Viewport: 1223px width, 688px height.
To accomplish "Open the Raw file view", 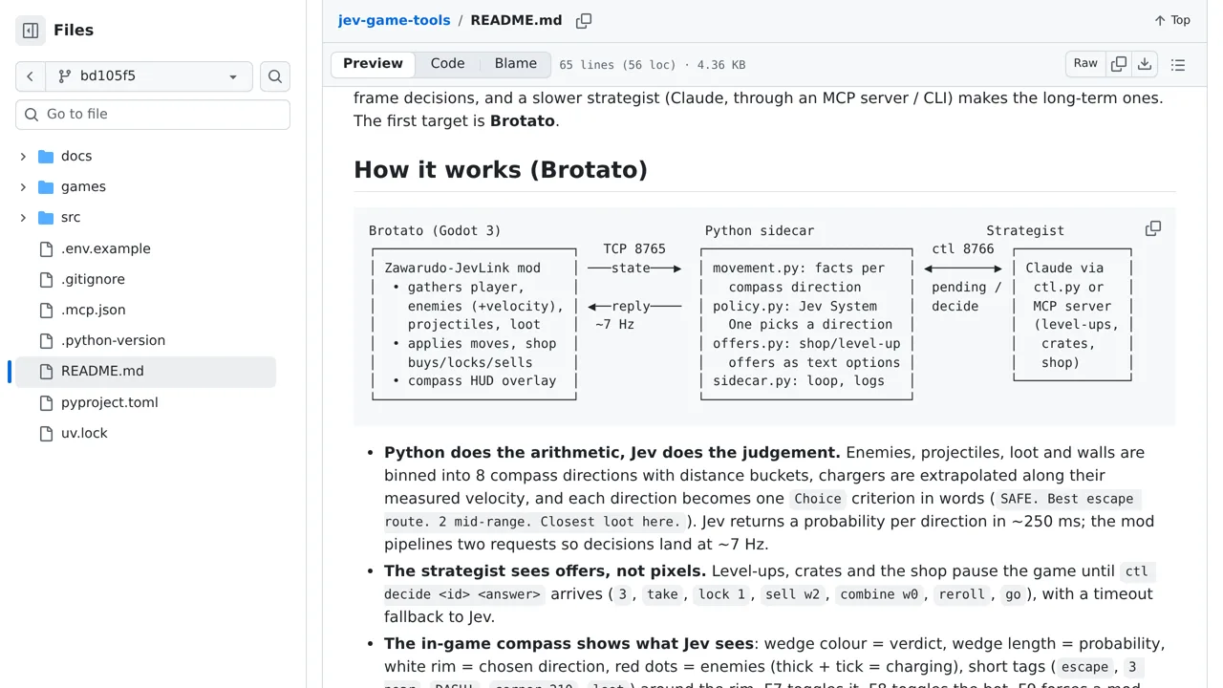I will point(1085,64).
